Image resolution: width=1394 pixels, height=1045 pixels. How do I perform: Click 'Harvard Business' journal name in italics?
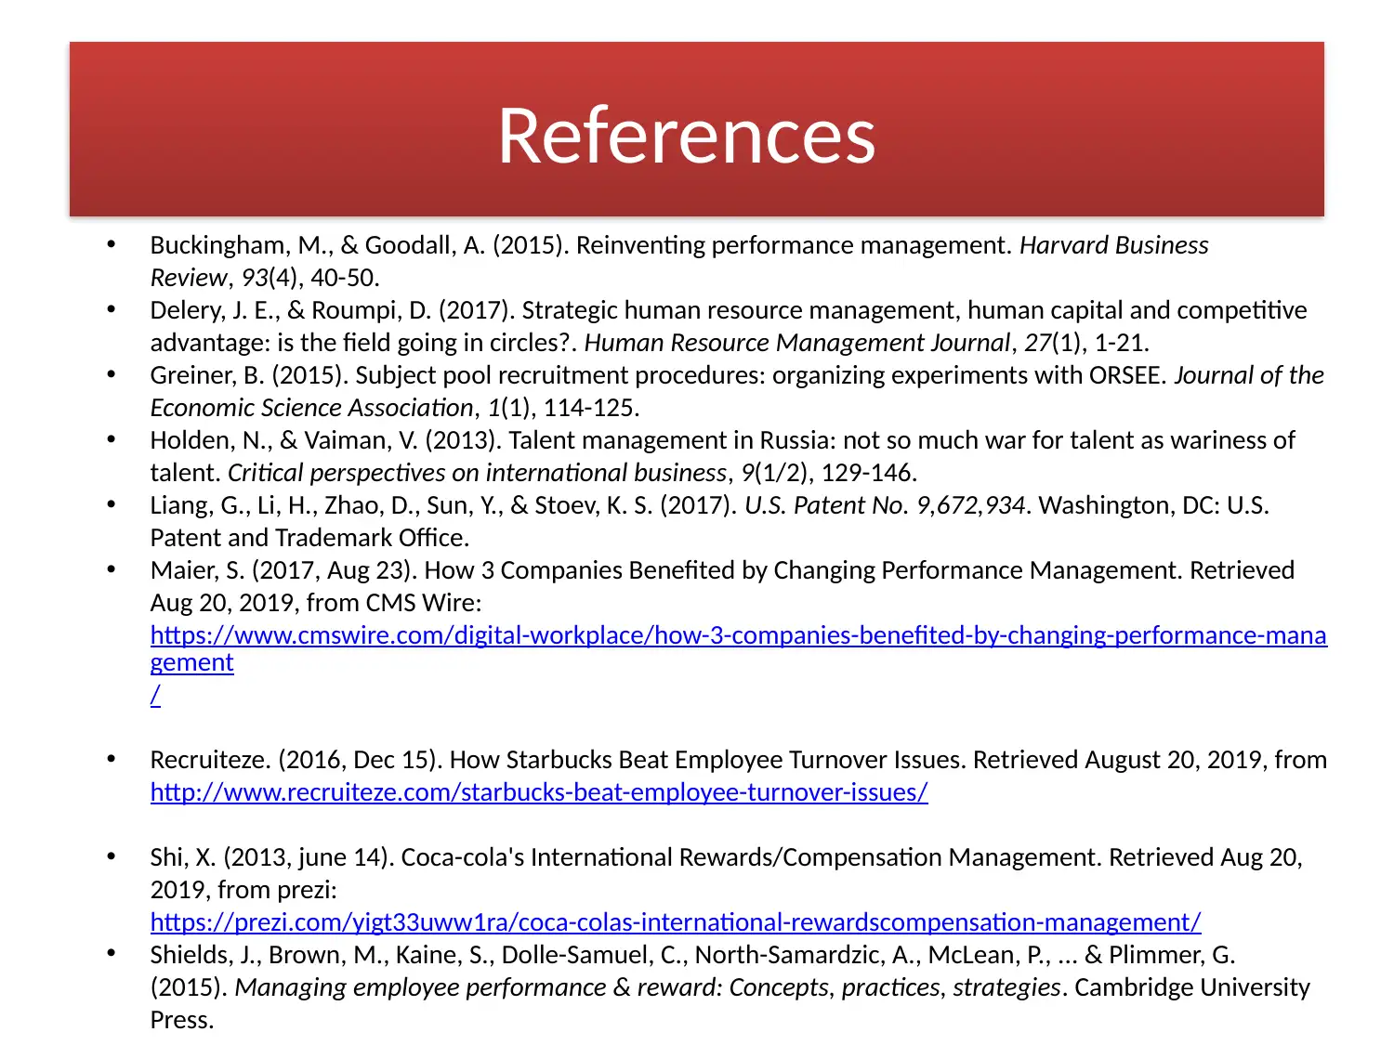(x=1113, y=245)
